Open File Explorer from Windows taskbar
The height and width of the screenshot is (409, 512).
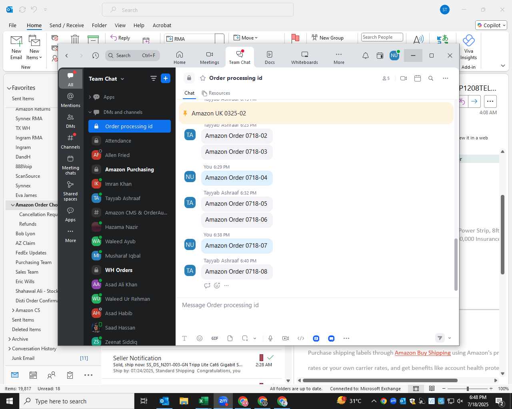(x=184, y=401)
